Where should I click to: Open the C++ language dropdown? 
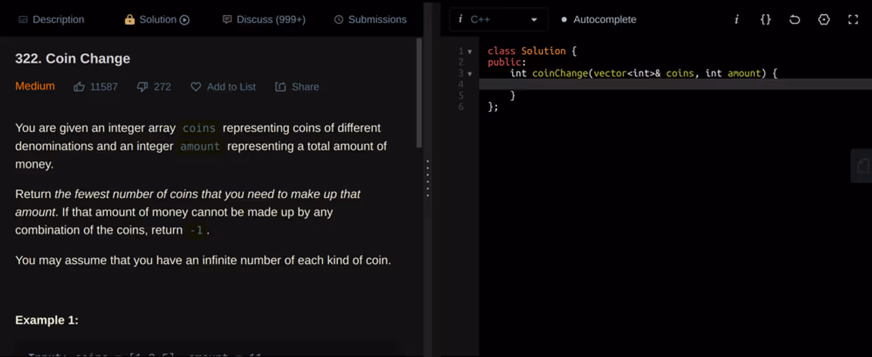[x=497, y=20]
